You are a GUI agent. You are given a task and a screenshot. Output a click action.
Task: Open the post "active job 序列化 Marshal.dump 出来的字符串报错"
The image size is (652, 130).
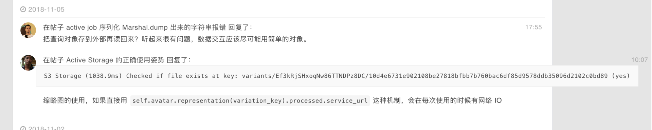tap(146, 27)
